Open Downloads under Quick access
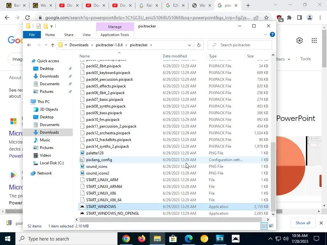The image size is (327, 245). pos(49,76)
